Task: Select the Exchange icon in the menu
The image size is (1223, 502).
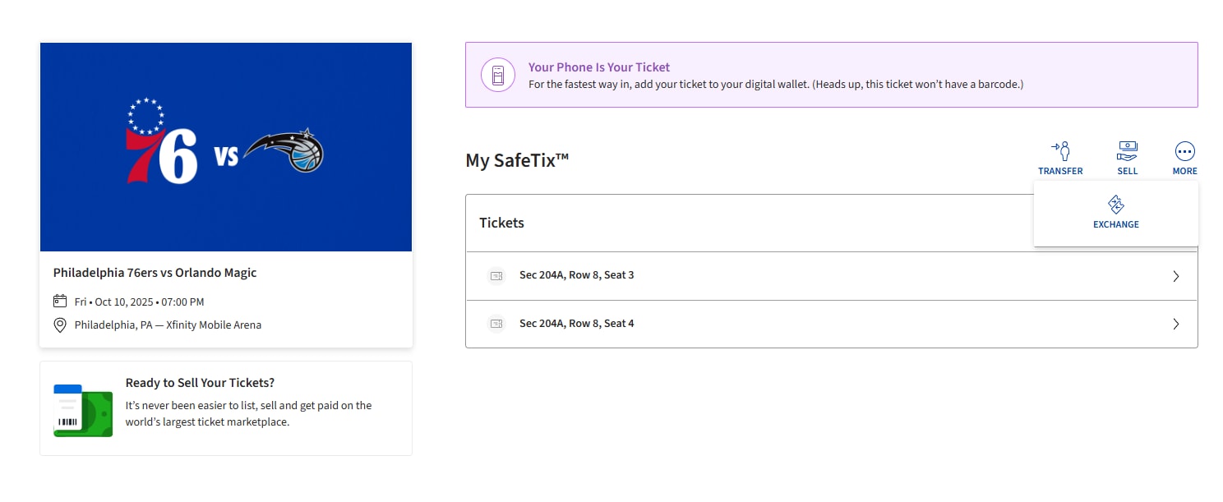Action: click(1115, 205)
